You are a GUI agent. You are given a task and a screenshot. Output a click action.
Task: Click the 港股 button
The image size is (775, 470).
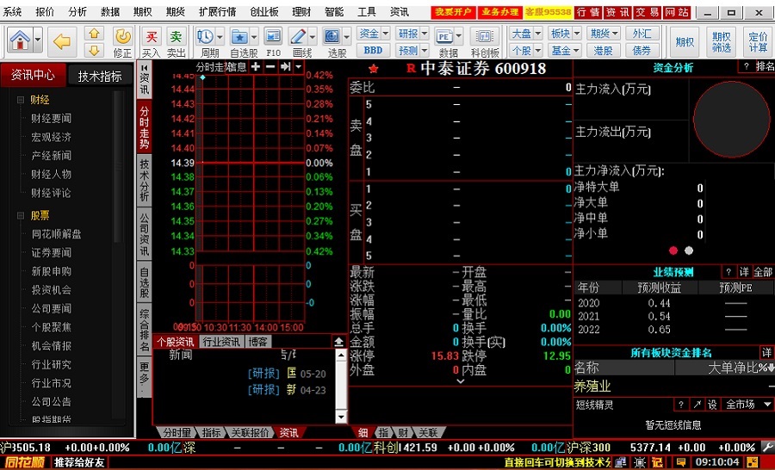click(x=603, y=50)
